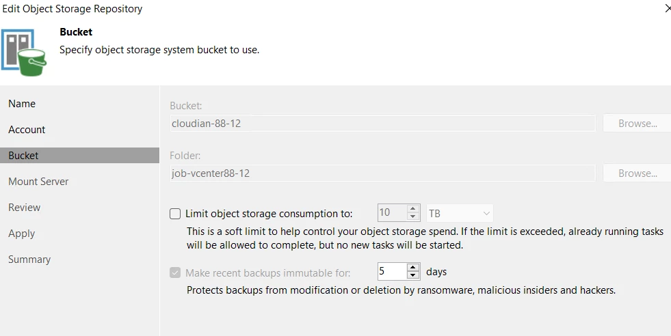Increase immutable days with up arrow
671x336 pixels.
(413, 268)
